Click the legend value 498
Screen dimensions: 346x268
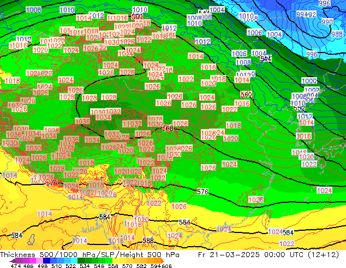coord(43,266)
